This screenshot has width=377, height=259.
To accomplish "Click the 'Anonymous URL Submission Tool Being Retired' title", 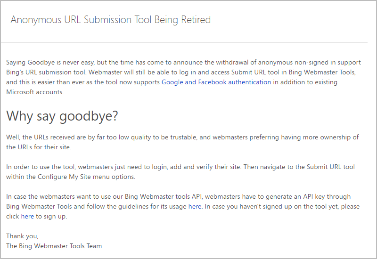I will (x=110, y=20).
